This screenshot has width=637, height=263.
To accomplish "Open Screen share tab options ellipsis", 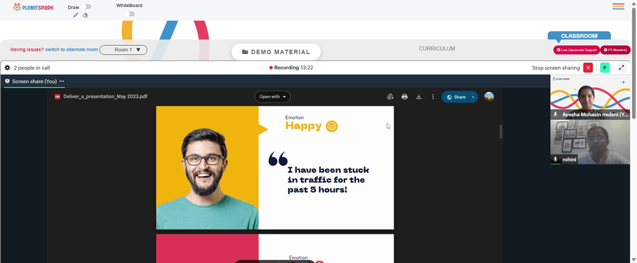I will (x=62, y=81).
